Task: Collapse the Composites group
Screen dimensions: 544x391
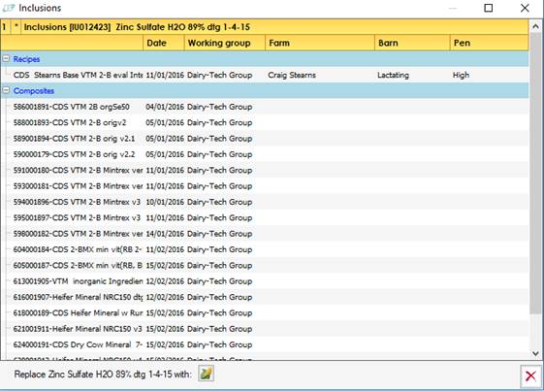Action: point(6,90)
